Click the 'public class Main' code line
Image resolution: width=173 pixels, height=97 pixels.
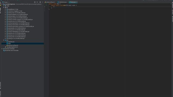click(x=55, y=4)
